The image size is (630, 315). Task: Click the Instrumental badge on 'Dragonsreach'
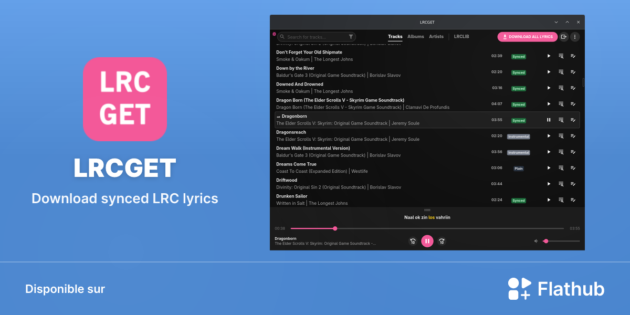(519, 136)
